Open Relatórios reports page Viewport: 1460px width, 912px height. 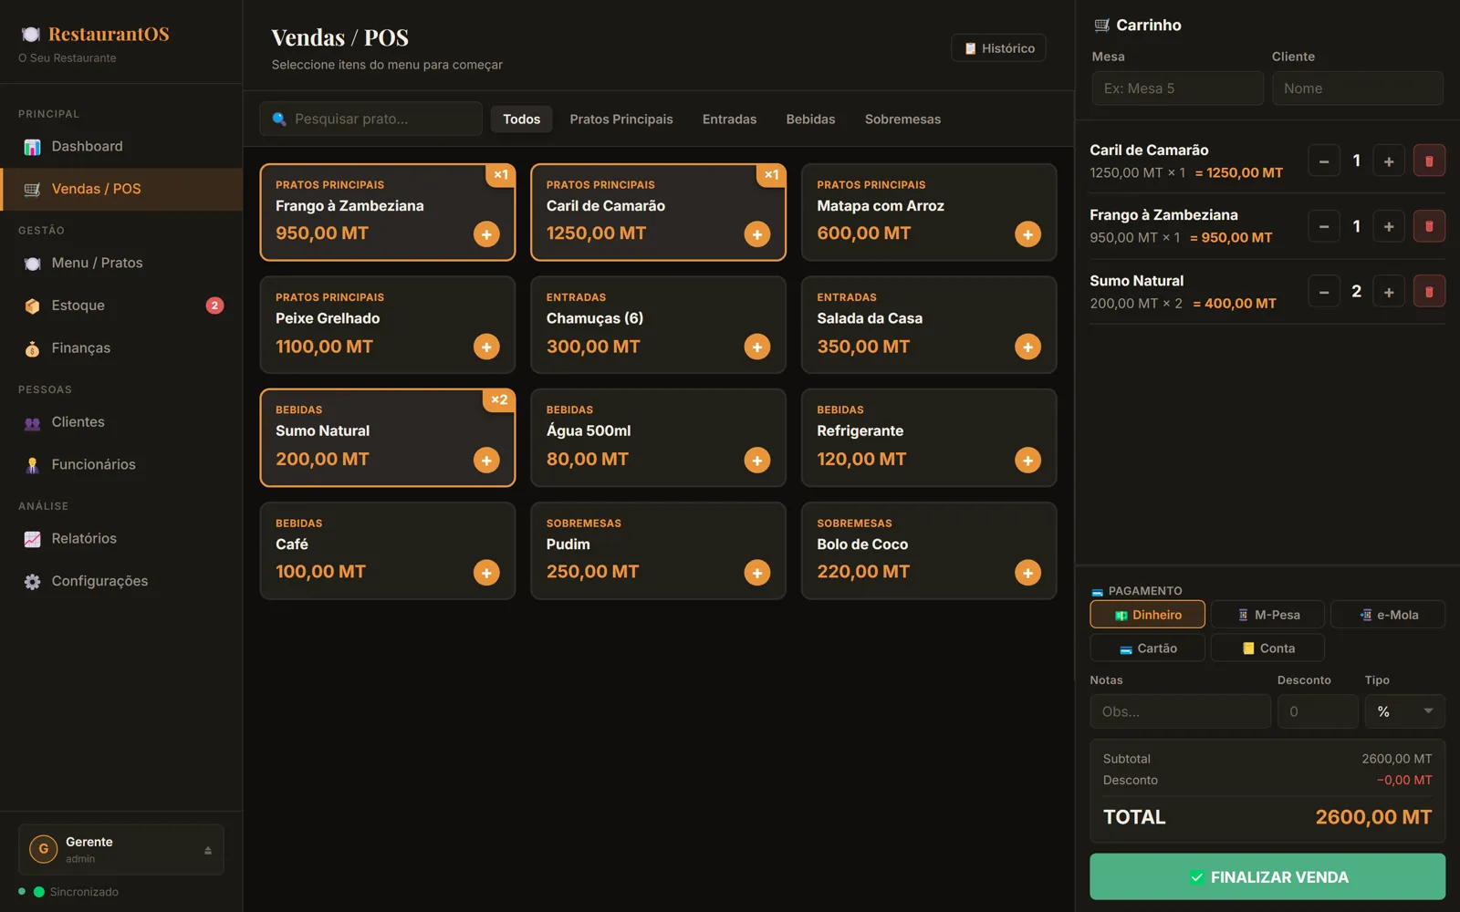(x=121, y=539)
